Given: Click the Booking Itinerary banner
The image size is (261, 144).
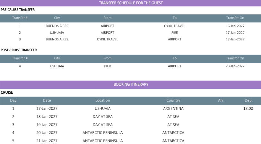Looking at the screenshot, I should [131, 84].
